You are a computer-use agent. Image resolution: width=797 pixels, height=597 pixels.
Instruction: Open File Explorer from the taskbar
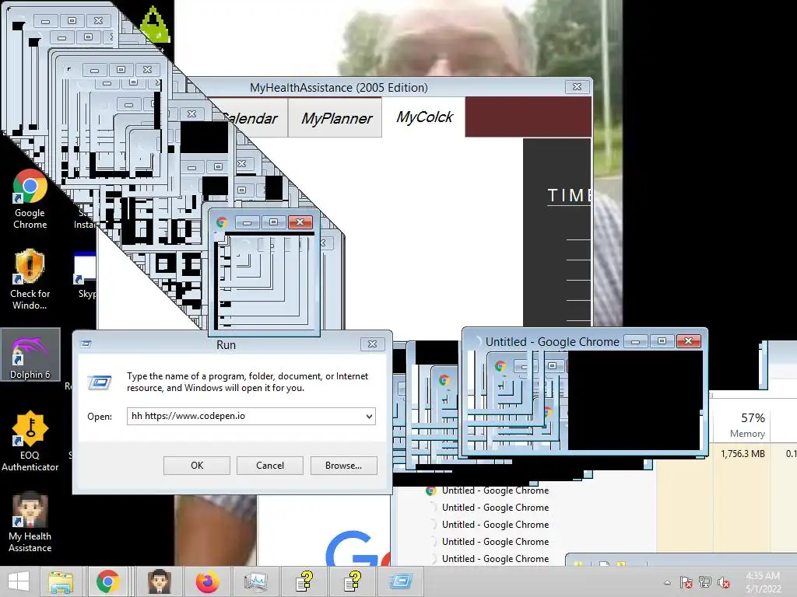[61, 581]
